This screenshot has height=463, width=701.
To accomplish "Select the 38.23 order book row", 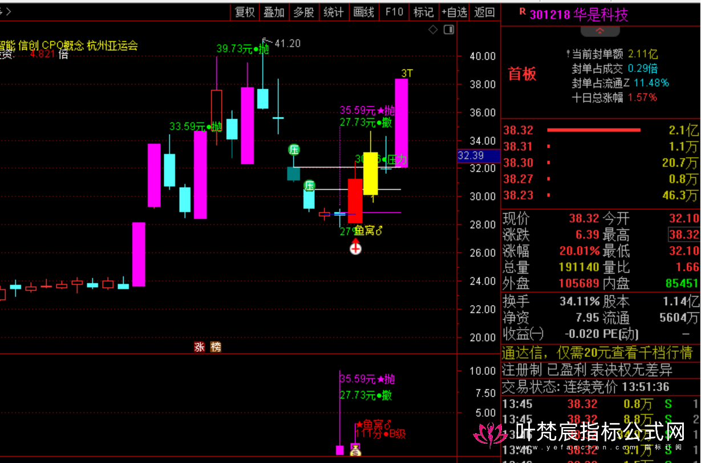I will click(601, 195).
